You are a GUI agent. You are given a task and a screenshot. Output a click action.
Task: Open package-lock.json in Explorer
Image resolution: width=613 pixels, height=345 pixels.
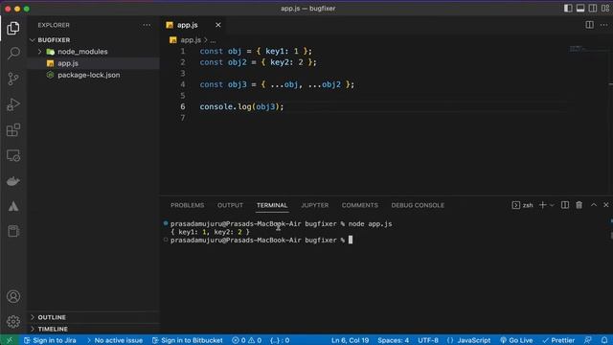[93, 75]
